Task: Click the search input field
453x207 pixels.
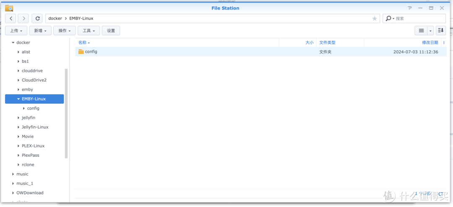Action: tap(419, 18)
